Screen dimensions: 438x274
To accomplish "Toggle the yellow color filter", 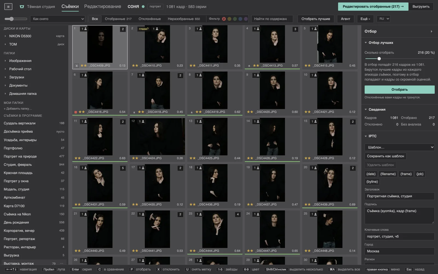I will coord(229,19).
